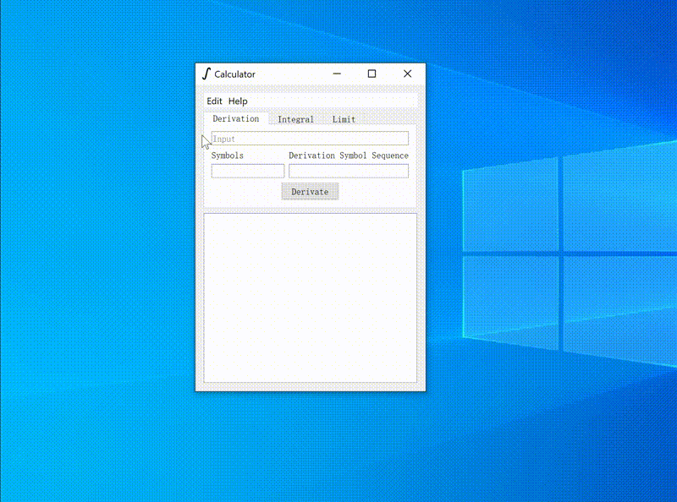Click the Derivation Symbol Sequence label
Screen dimensions: 677x502
pyautogui.click(x=349, y=156)
